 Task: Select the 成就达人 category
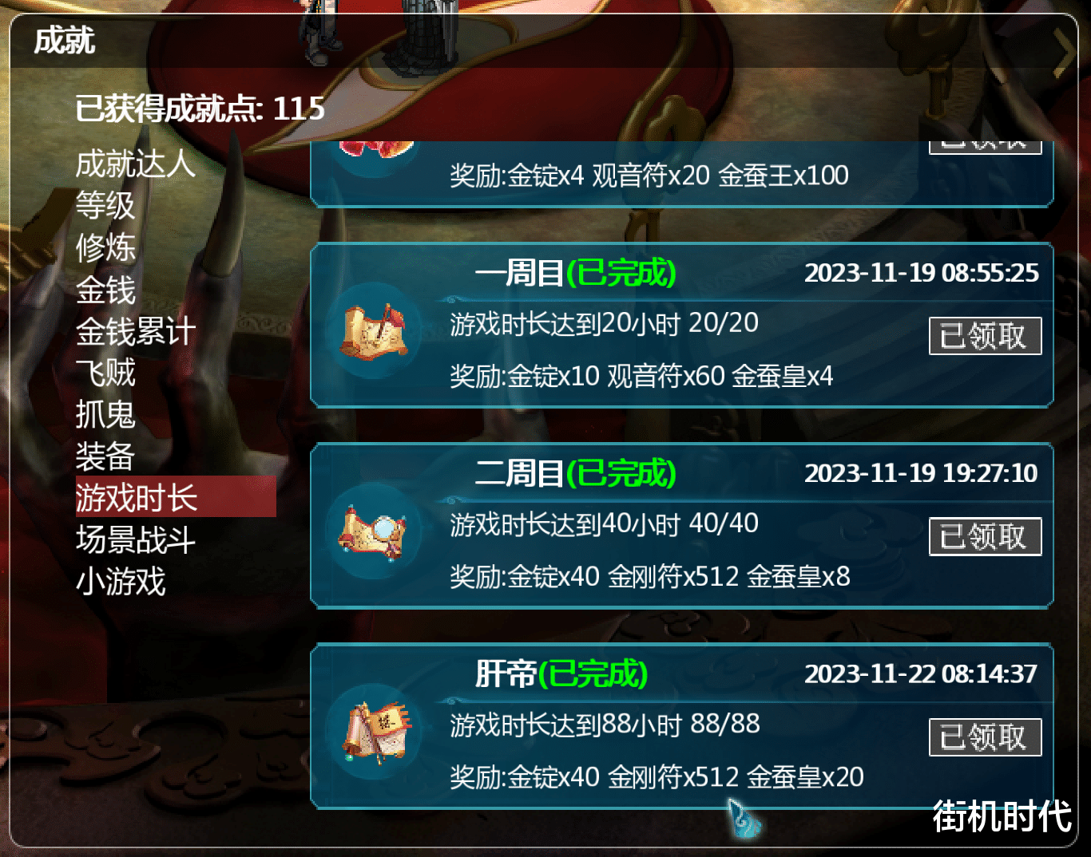135,164
